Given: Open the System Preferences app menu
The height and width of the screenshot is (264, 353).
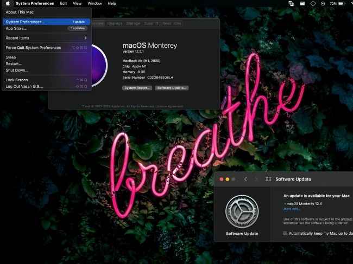Looking at the screenshot, I should tap(35, 4).
